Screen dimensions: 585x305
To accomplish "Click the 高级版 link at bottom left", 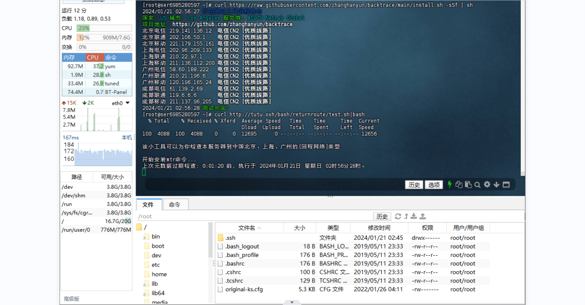I will pos(72,299).
